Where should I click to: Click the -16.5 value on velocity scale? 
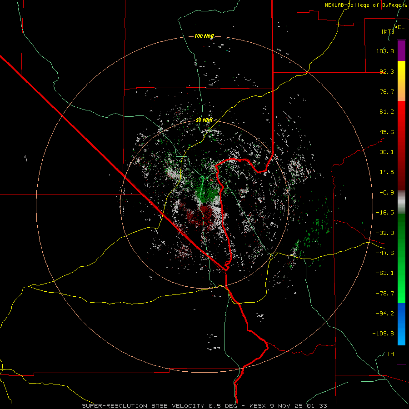click(385, 213)
